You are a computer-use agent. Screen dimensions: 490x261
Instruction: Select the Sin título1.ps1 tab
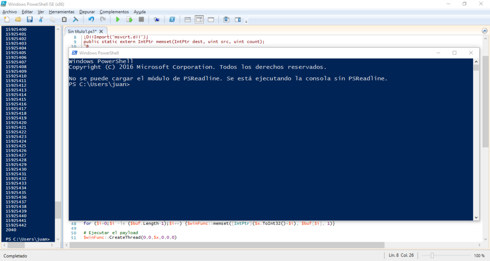[82, 31]
